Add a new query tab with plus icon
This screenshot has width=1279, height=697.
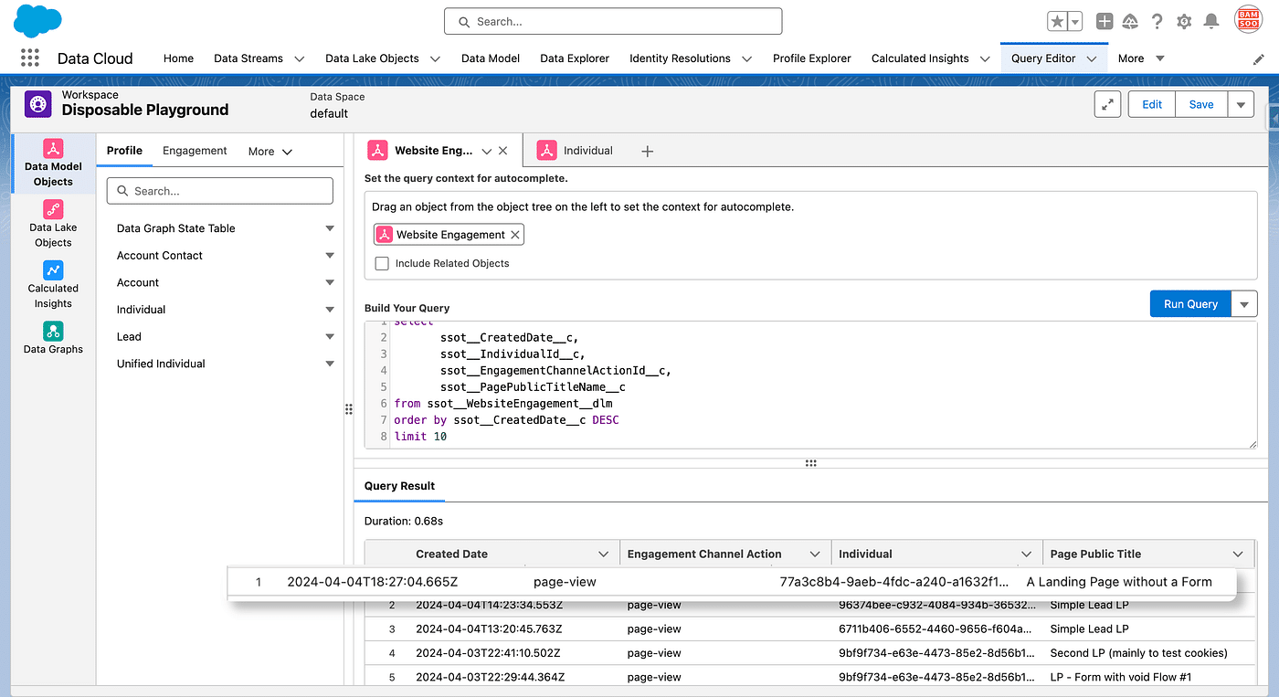point(647,152)
